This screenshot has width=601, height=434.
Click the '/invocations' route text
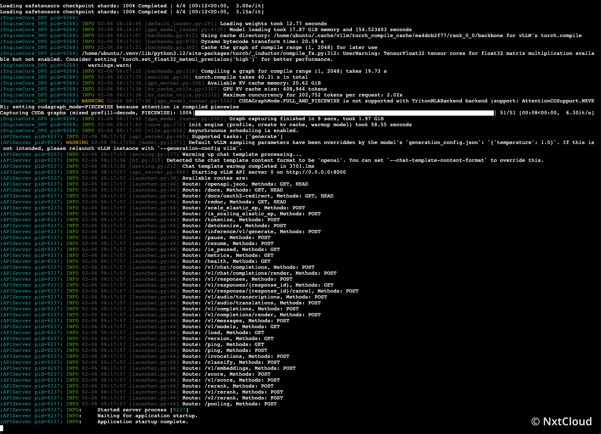click(223, 356)
